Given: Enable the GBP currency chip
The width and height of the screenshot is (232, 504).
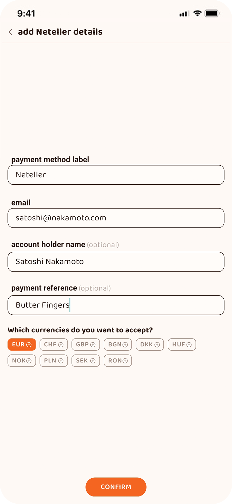Looking at the screenshot, I should click(86, 344).
